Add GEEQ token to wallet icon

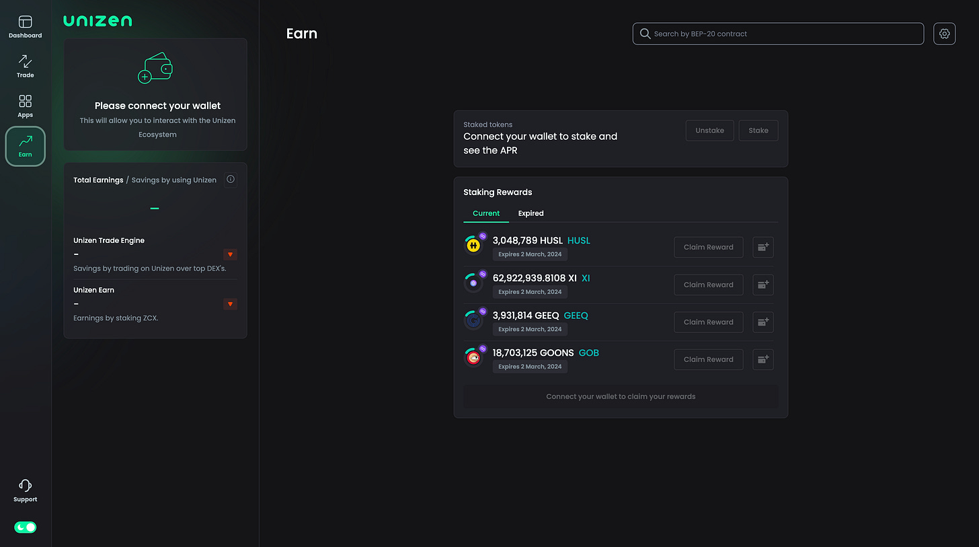(763, 322)
